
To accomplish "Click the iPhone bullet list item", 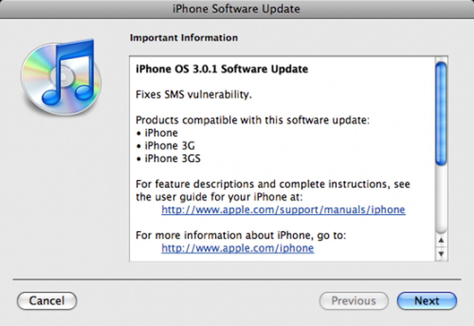I will [x=161, y=133].
